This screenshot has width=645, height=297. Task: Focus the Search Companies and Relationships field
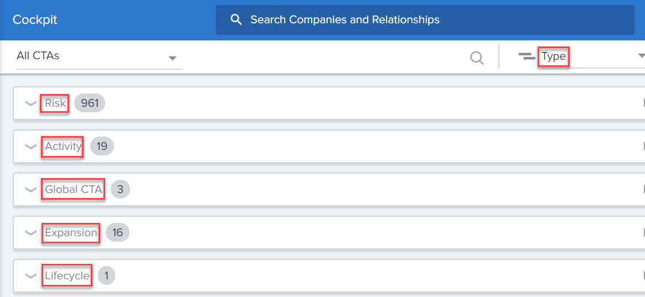pos(425,20)
